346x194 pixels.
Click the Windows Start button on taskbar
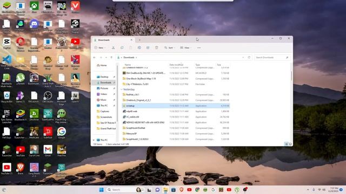tap(101, 190)
